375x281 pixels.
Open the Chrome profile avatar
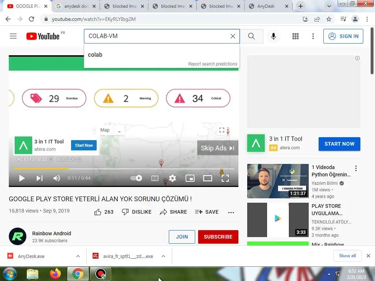(x=355, y=19)
